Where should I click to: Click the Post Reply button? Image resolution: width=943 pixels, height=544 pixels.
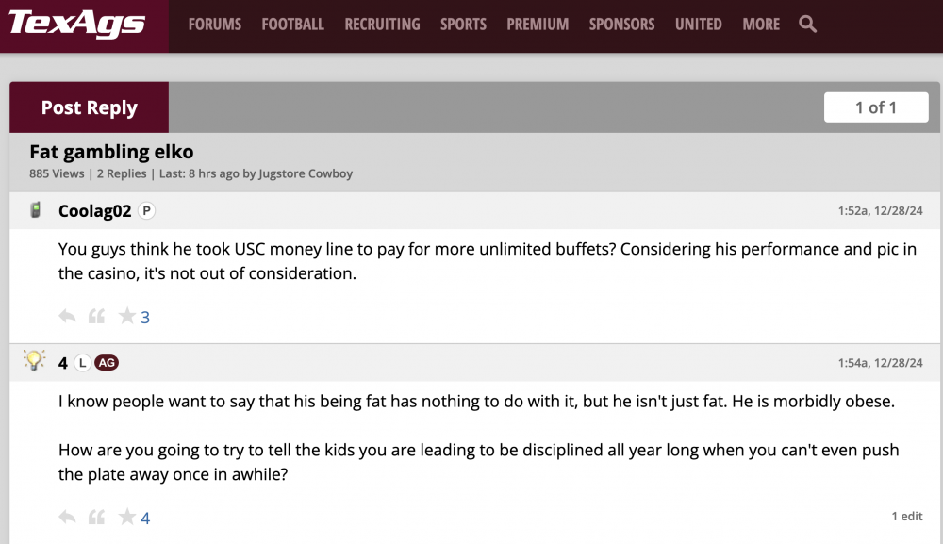point(90,107)
